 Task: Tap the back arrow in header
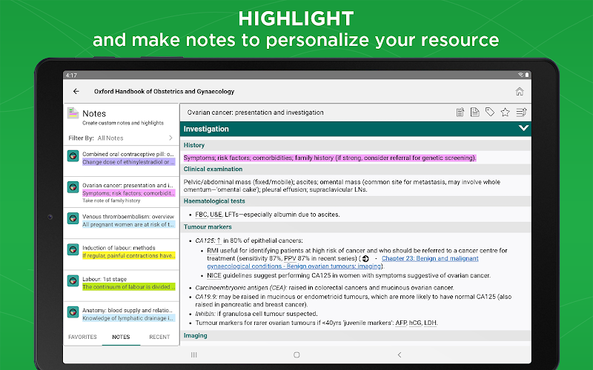click(x=76, y=92)
